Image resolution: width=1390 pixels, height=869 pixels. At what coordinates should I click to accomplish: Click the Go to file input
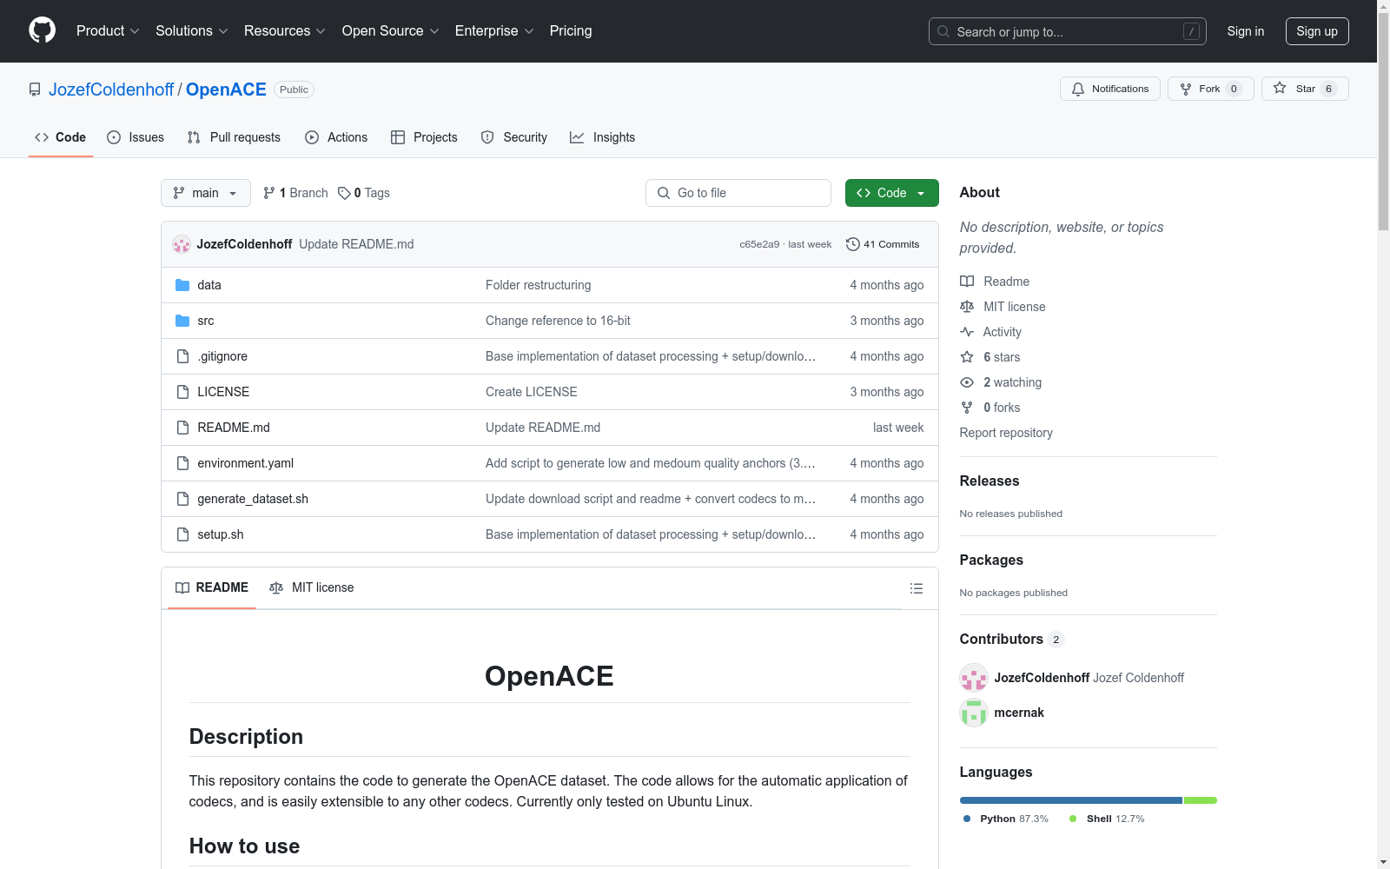[738, 193]
